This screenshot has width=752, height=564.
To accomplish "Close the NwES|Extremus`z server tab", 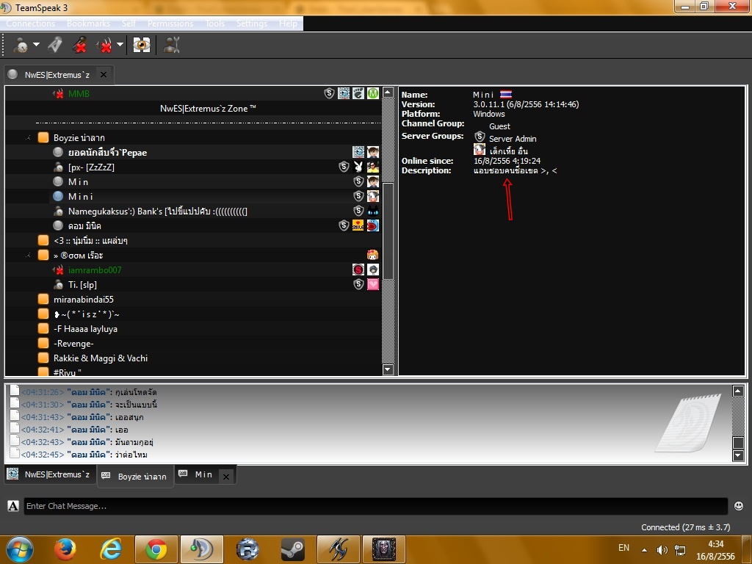I will pos(103,75).
